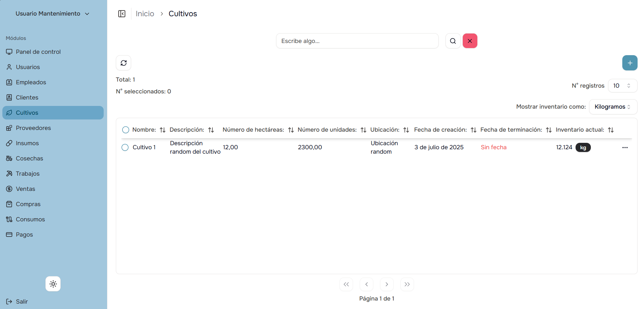
Task: Click Inicio breadcrumb link
Action: pos(145,14)
